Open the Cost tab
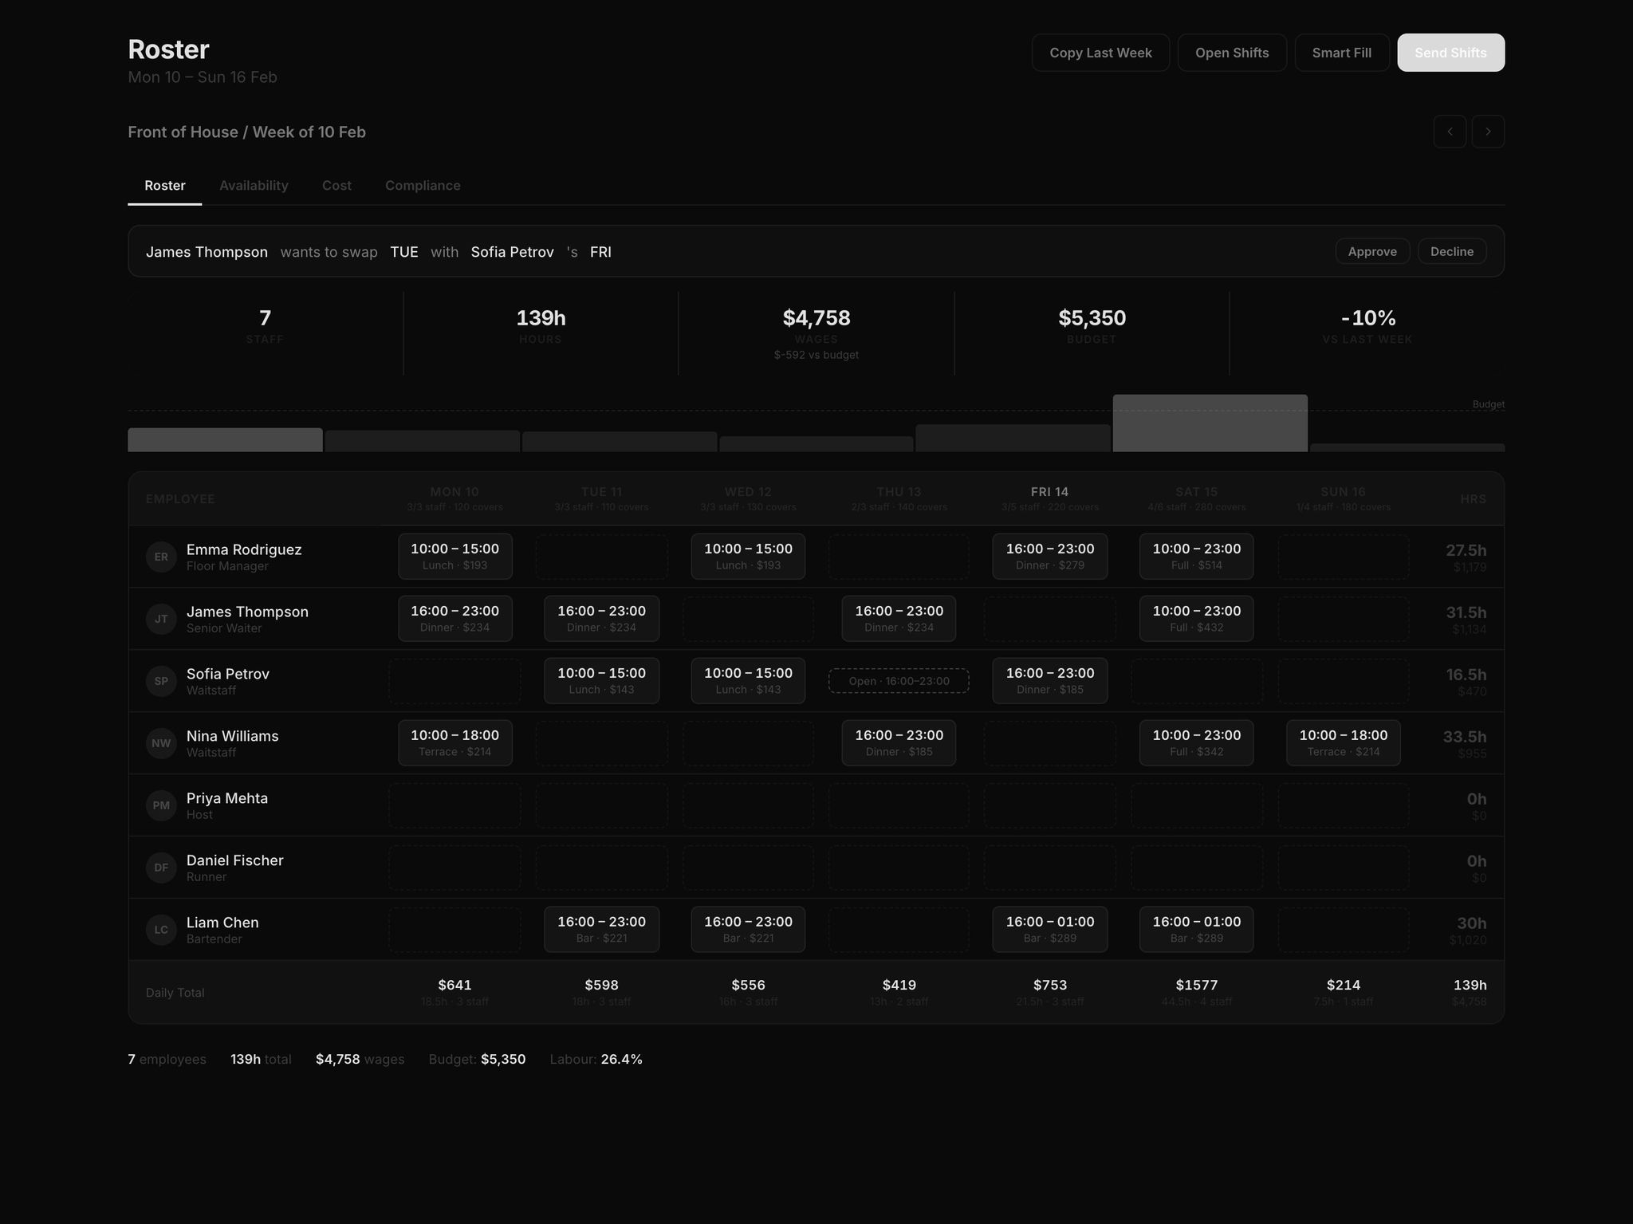 pos(336,186)
